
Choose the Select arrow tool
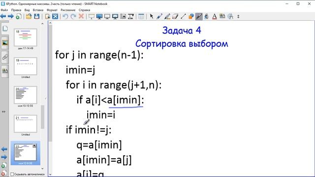pyautogui.click(x=152, y=16)
